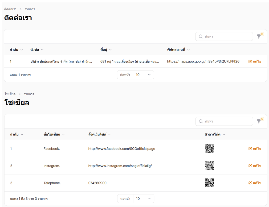This screenshot has height=207, width=269.
Task: Click edit pencil icon for Instagram row
Action: click(x=250, y=166)
